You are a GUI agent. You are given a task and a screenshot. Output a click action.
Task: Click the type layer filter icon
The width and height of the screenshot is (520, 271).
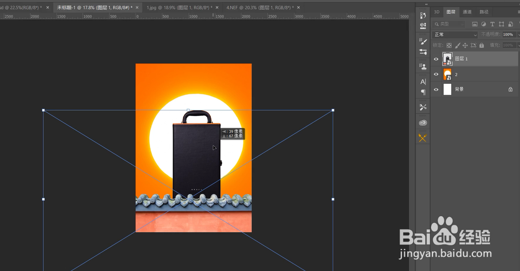click(492, 24)
